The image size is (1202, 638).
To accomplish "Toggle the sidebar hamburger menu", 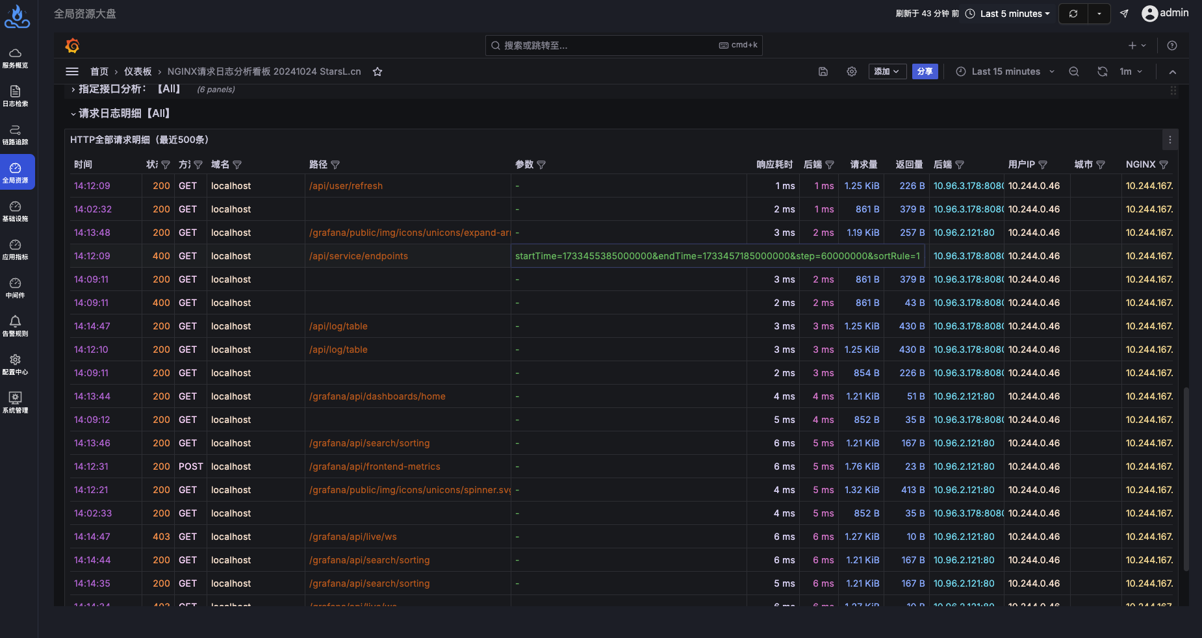I will [x=71, y=71].
